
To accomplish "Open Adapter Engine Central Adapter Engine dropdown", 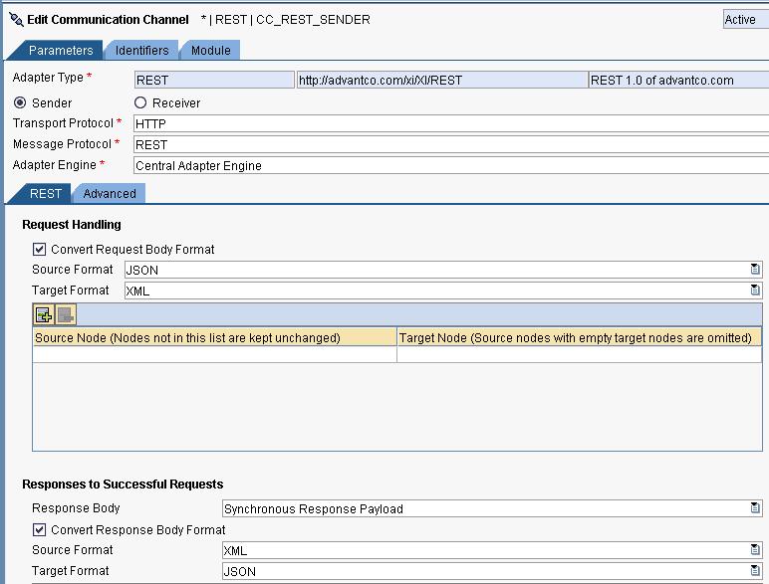I will (x=448, y=165).
